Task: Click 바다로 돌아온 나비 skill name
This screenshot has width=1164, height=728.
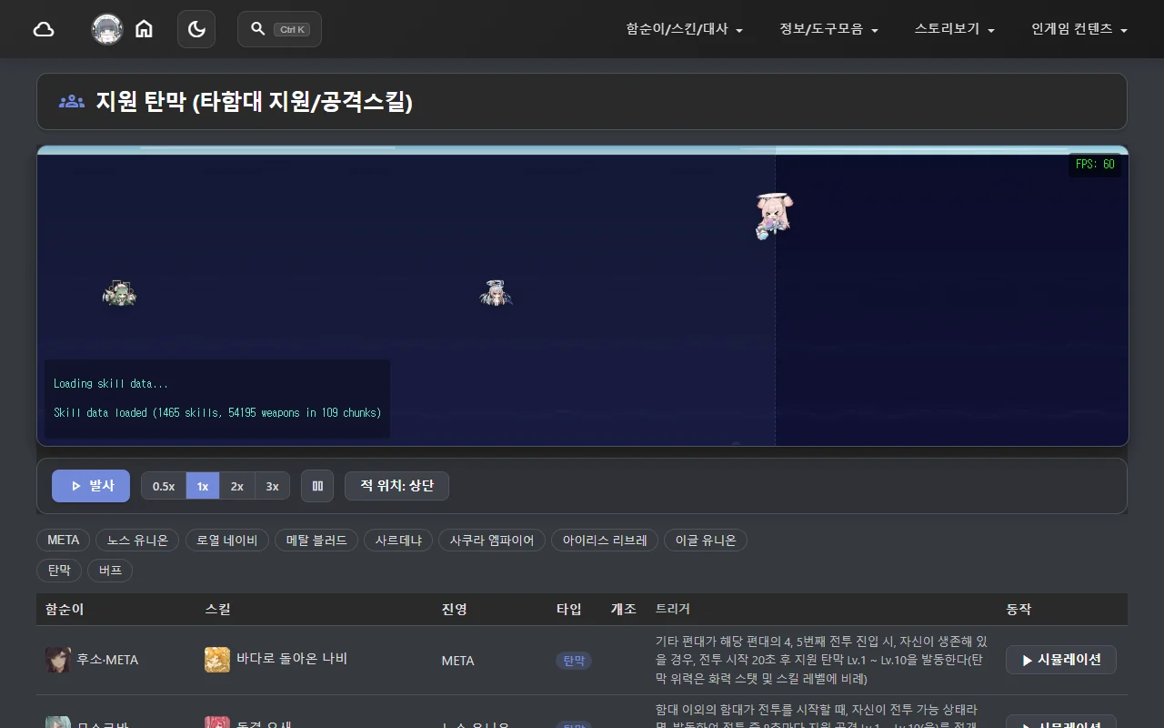Action: pyautogui.click(x=292, y=659)
